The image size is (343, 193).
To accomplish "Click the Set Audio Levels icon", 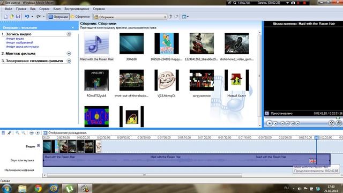I will coord(3,133).
